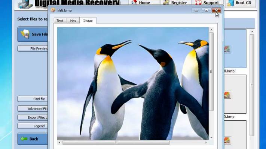Click the Save Files button
The image size is (266, 149).
33,34
